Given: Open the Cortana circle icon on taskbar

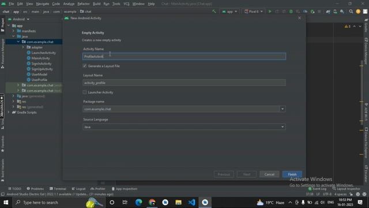Looking at the screenshot, I should click(x=112, y=202).
